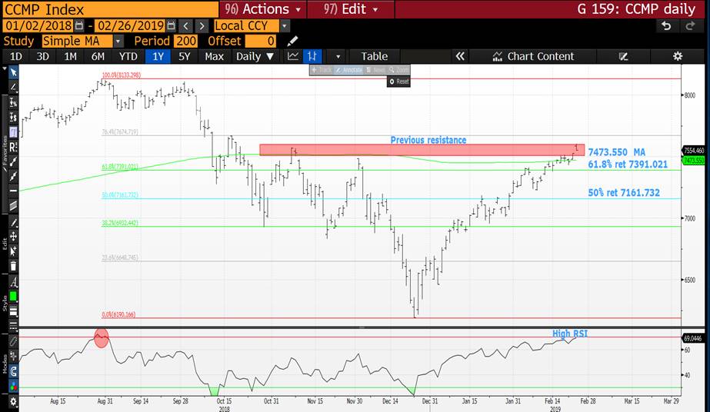Expand the Simple MA study dropdown

(118, 41)
